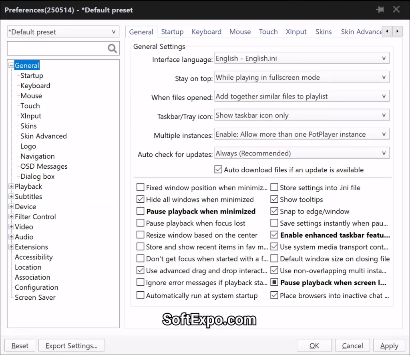Enable 'Pause playback when focus lost'
Screen dimensions: 410x355
pos(141,223)
